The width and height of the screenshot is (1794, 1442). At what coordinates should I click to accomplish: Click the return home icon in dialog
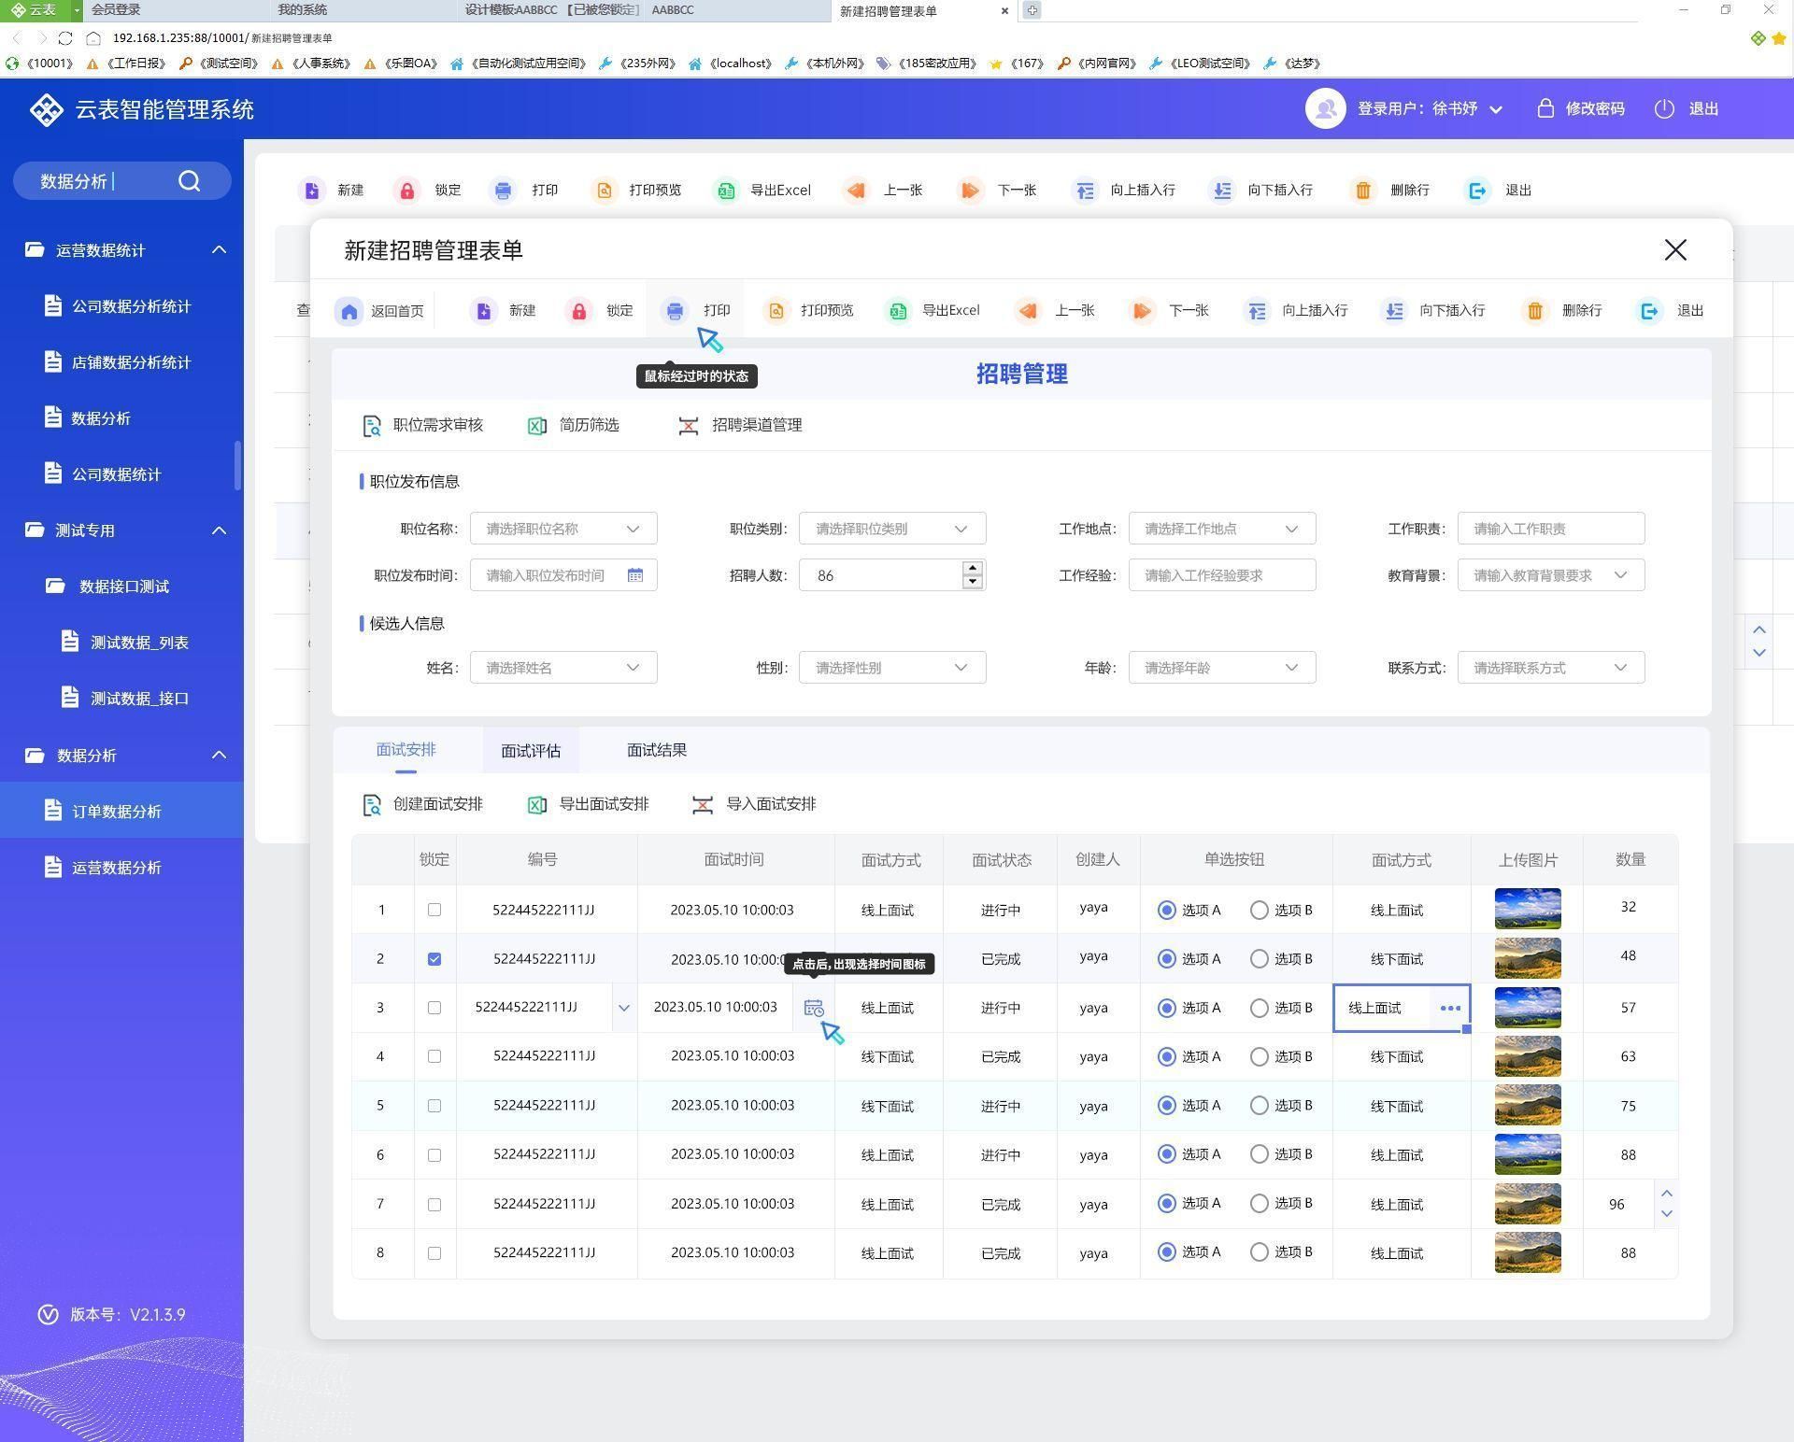tap(349, 311)
